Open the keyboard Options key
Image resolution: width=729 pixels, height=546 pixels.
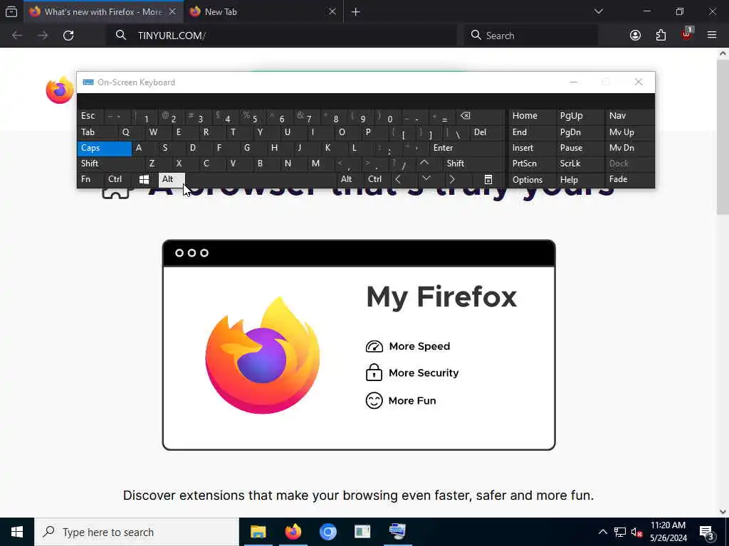pos(532,180)
